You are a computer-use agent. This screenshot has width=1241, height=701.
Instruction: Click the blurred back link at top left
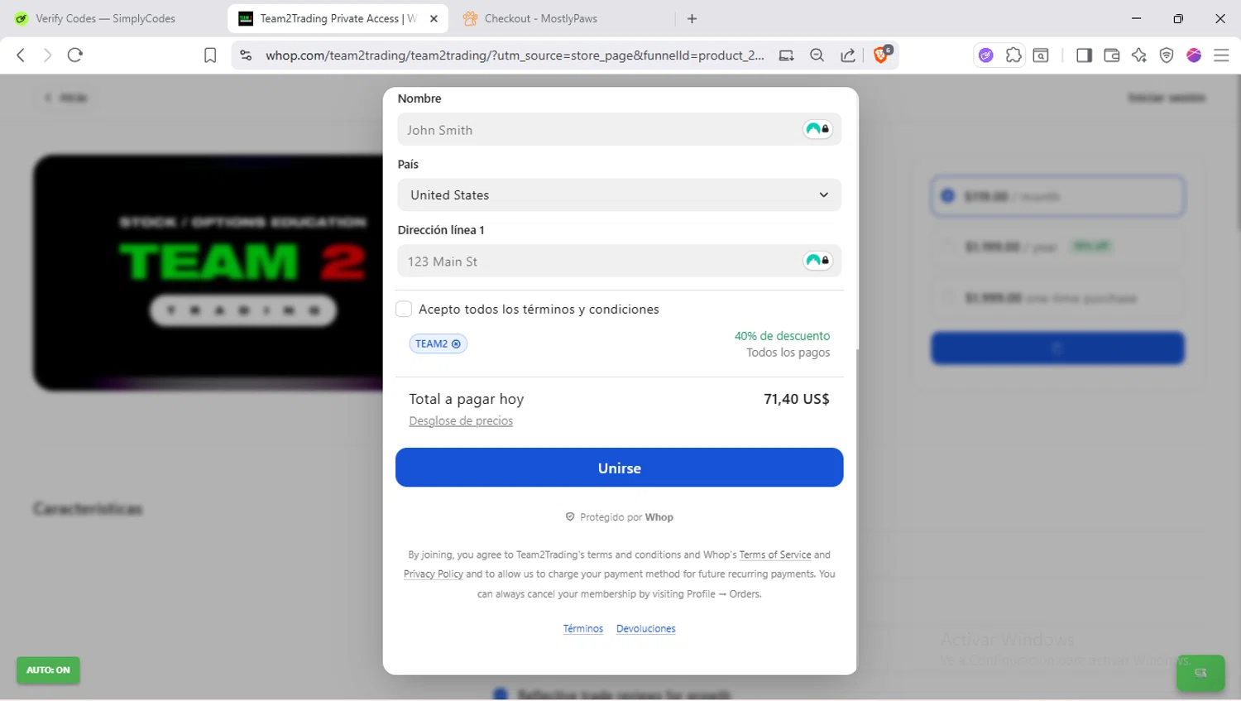pos(66,98)
